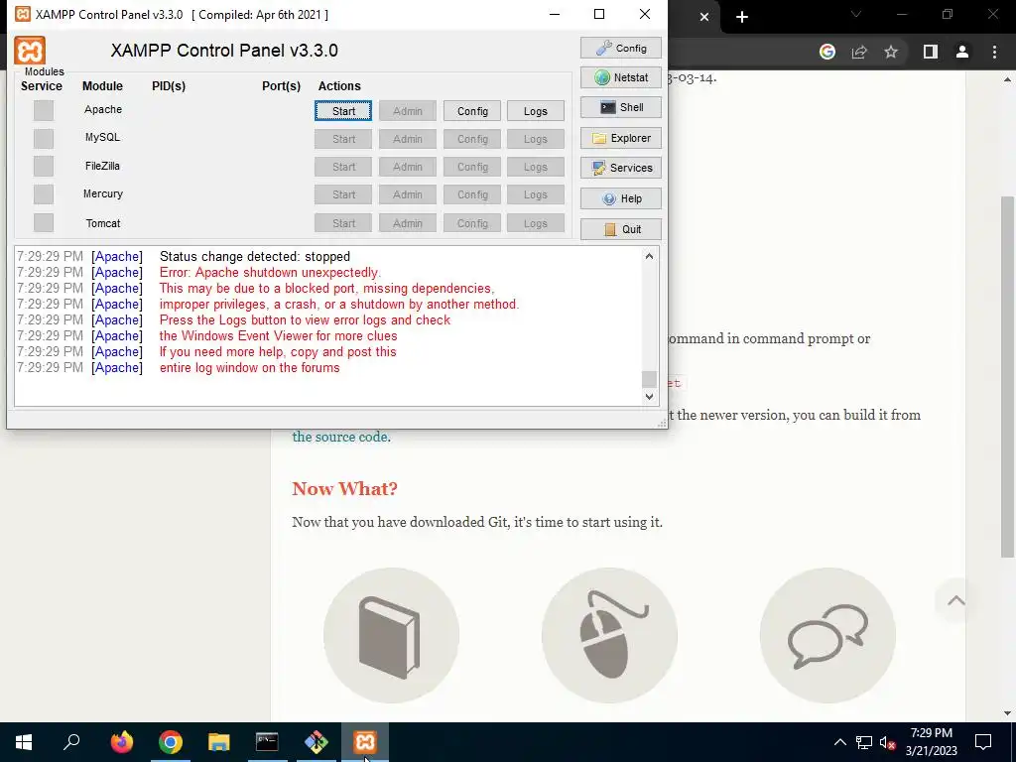1016x762 pixels.
Task: Open the Windows Start menu
Action: pos(24,742)
